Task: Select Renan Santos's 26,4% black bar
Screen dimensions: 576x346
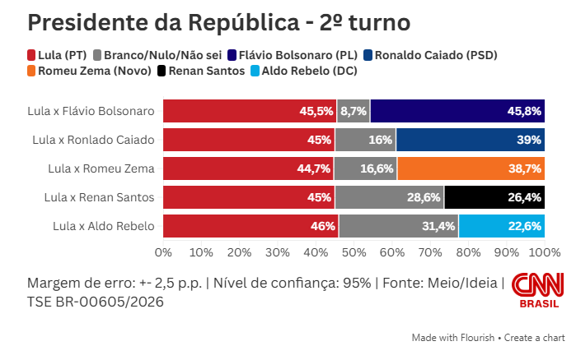Action: point(494,197)
